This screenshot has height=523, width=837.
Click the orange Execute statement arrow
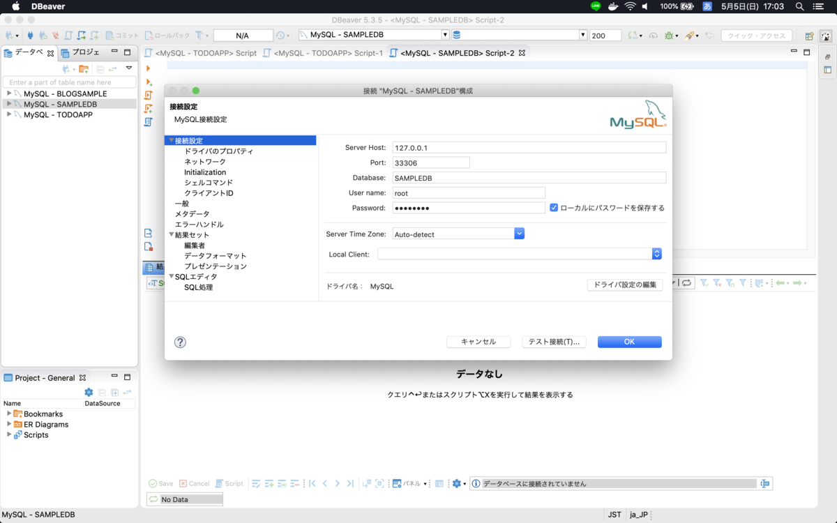pos(148,68)
